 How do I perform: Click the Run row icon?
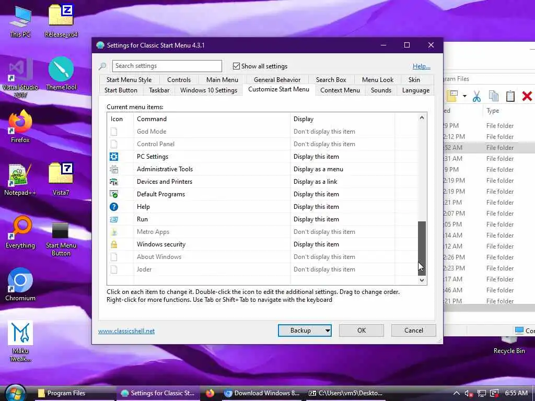pyautogui.click(x=113, y=219)
